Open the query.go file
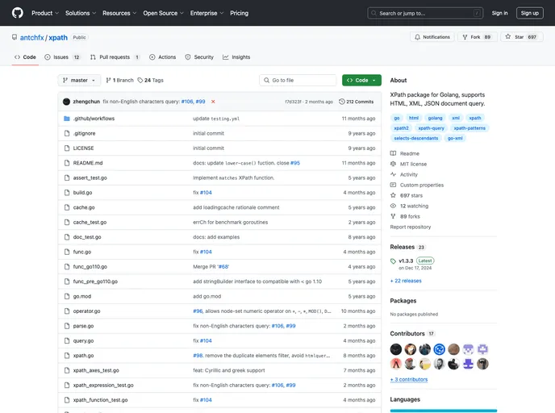555x413 pixels. click(83, 340)
